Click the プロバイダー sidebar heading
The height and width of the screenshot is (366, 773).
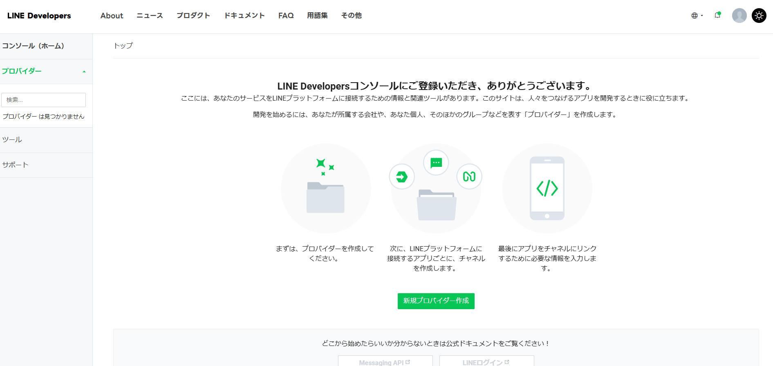pyautogui.click(x=22, y=71)
